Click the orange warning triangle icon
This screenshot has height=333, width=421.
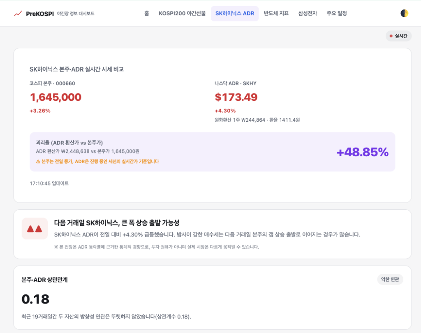pyautogui.click(x=38, y=162)
